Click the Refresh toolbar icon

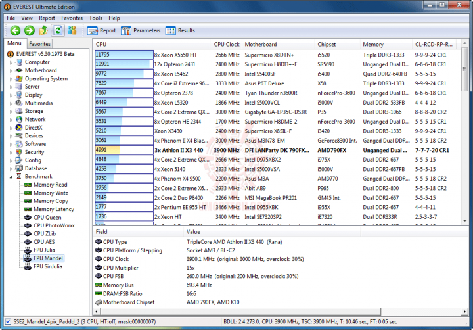pos(58,30)
